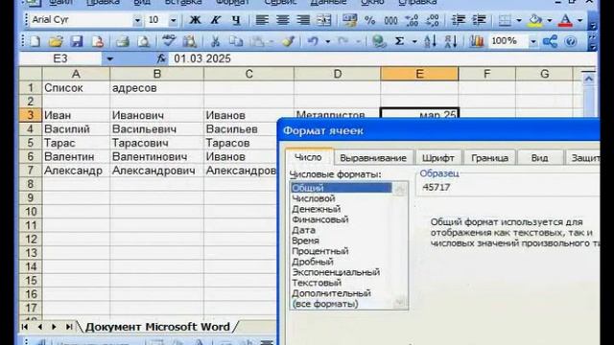Open print preview

(x=143, y=41)
